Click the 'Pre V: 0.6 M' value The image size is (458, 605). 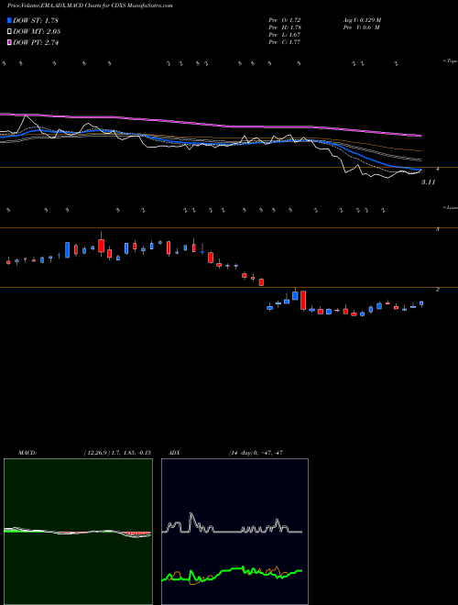pos(361,27)
